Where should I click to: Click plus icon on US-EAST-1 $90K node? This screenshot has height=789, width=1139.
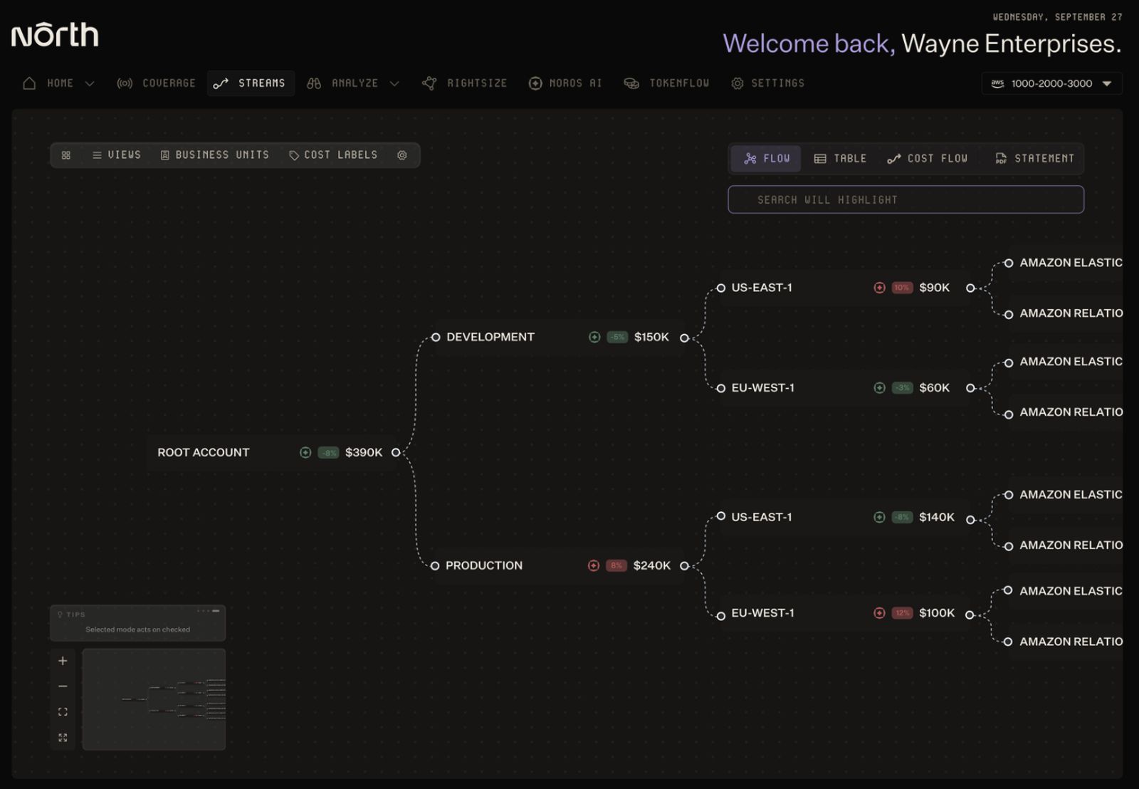pos(880,288)
